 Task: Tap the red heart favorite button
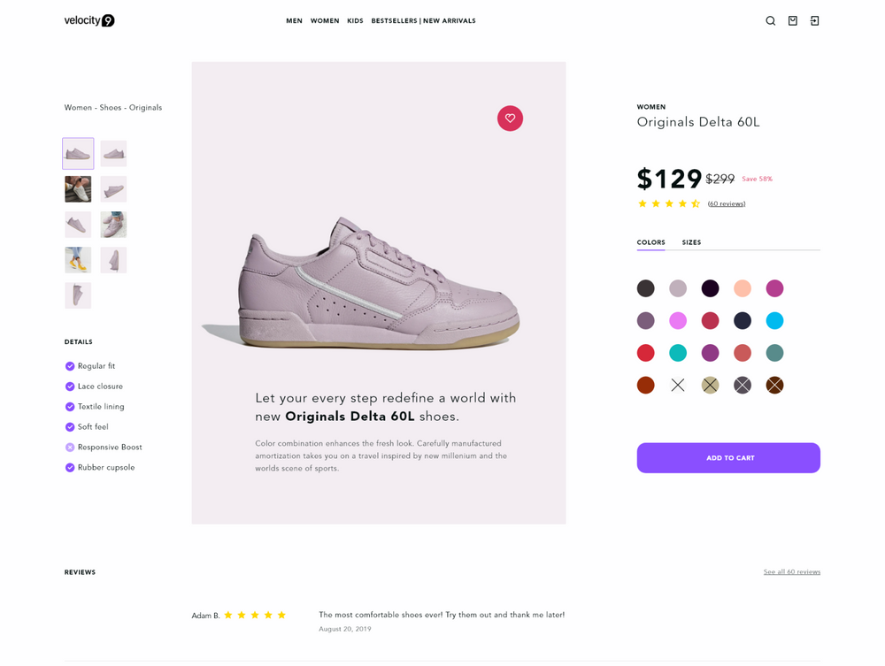[x=511, y=119]
